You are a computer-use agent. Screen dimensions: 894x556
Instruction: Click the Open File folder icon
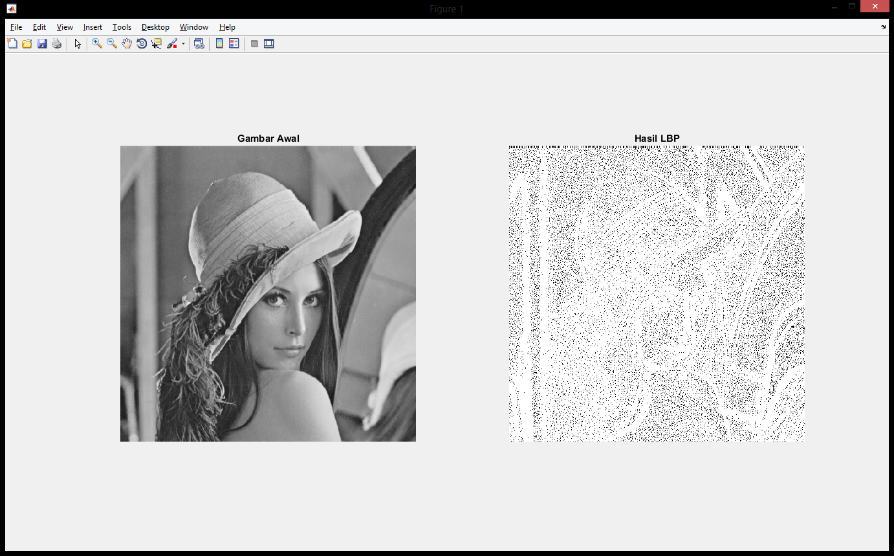point(27,44)
